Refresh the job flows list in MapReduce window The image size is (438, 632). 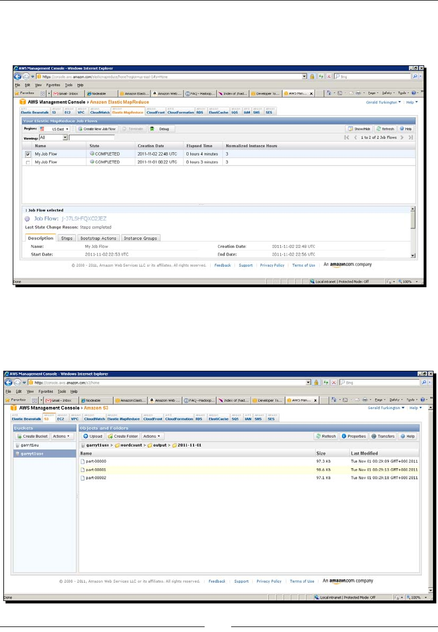click(385, 129)
